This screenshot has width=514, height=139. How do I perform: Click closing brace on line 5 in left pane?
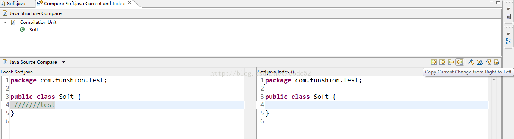point(12,113)
